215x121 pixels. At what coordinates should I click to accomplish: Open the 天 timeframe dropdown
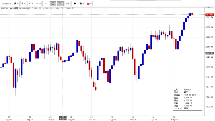(x=23, y=3)
